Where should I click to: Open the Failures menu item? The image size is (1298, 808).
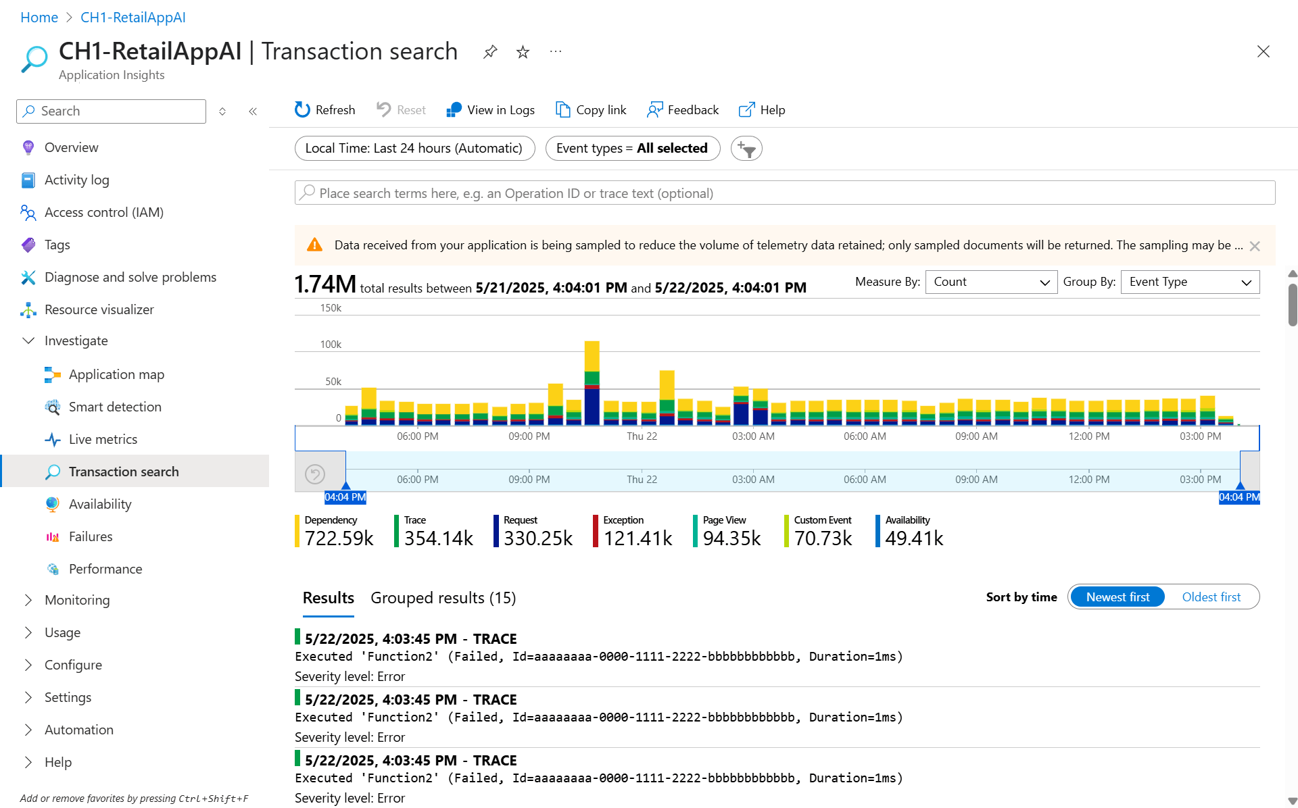pyautogui.click(x=91, y=536)
